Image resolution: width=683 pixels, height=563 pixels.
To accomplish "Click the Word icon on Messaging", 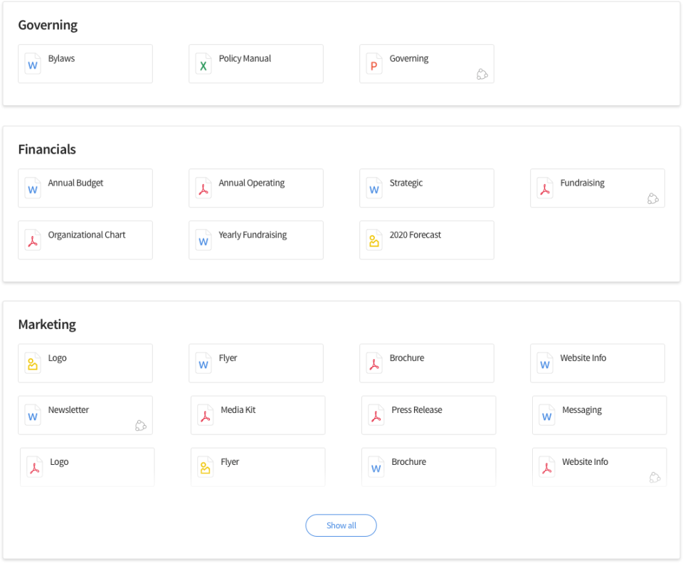I will pos(547,416).
